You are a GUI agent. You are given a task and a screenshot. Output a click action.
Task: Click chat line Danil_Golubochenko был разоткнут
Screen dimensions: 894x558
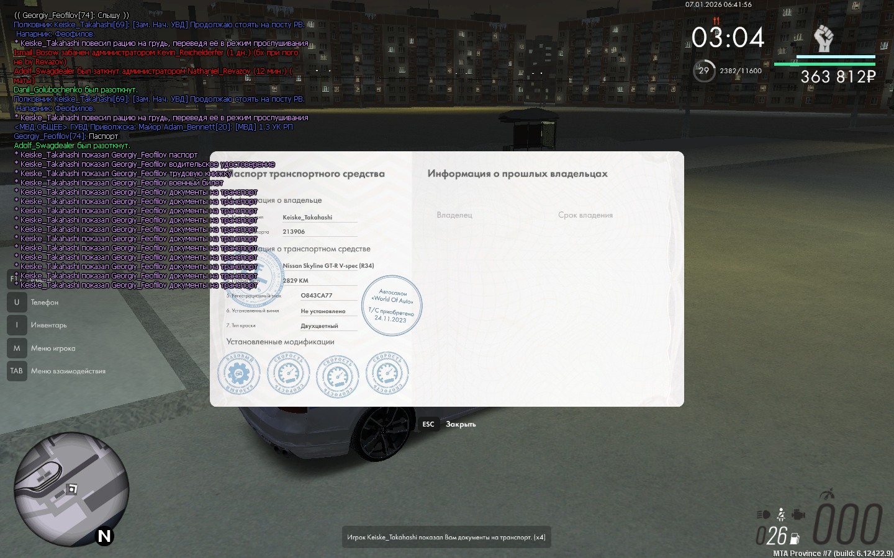pyautogui.click(x=76, y=90)
